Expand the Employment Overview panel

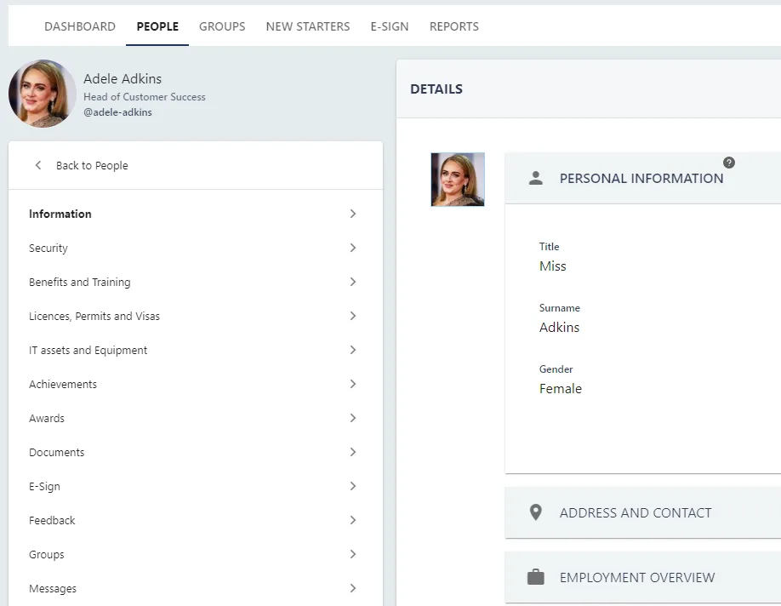click(642, 577)
